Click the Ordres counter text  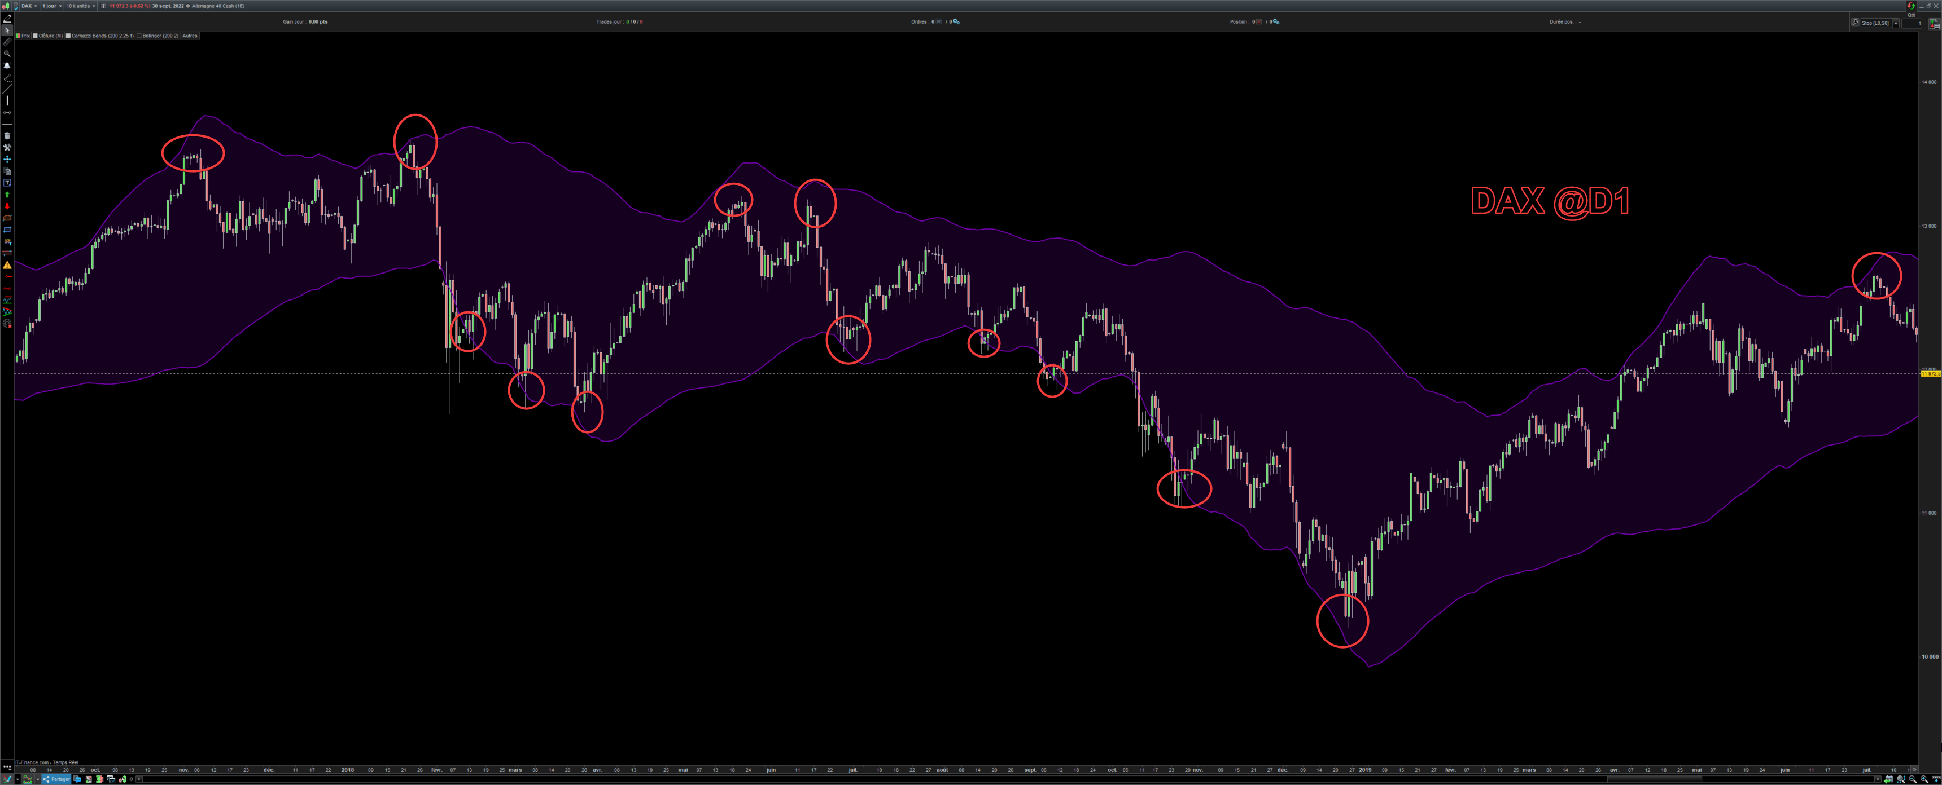(935, 22)
